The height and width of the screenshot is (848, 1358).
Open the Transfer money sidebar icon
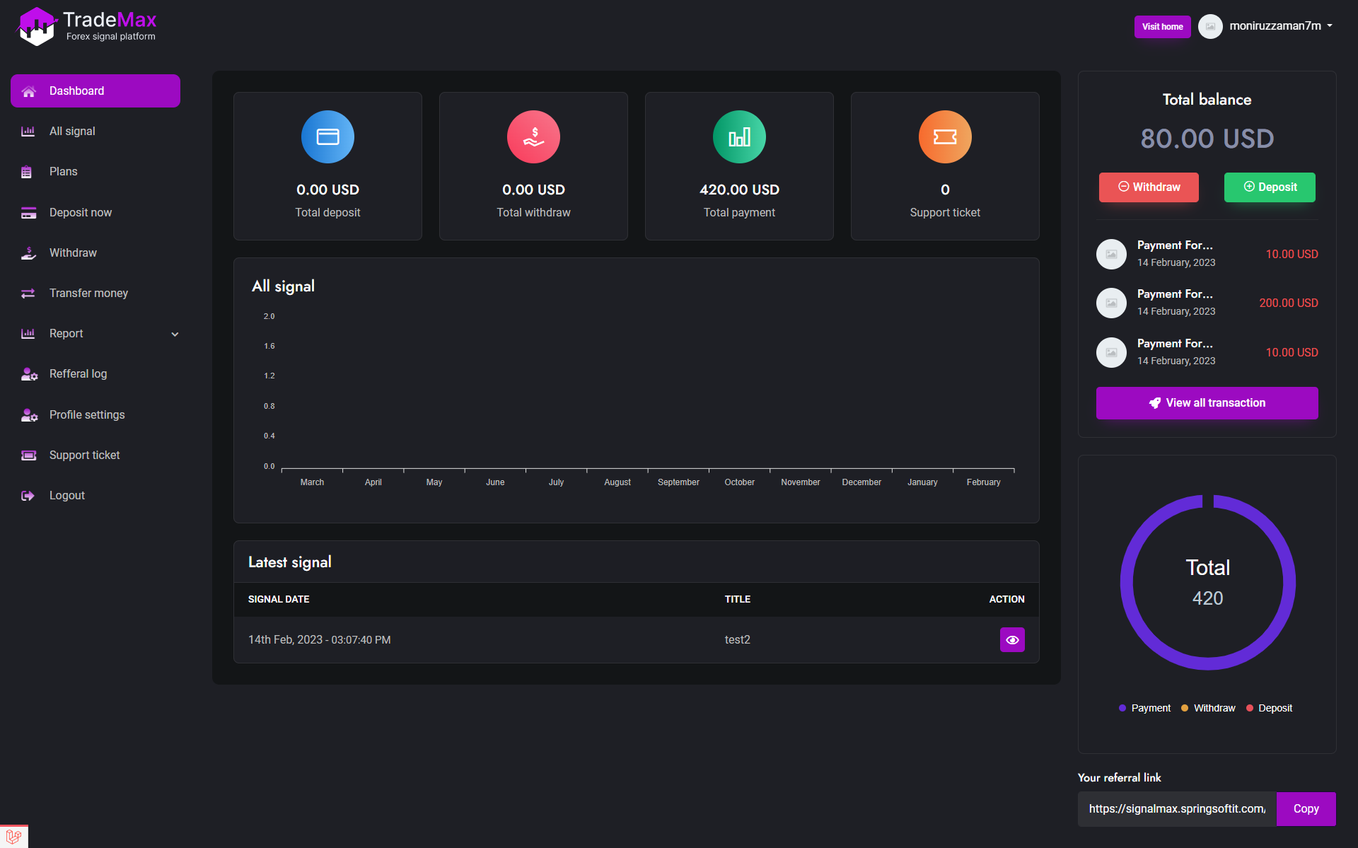[28, 293]
